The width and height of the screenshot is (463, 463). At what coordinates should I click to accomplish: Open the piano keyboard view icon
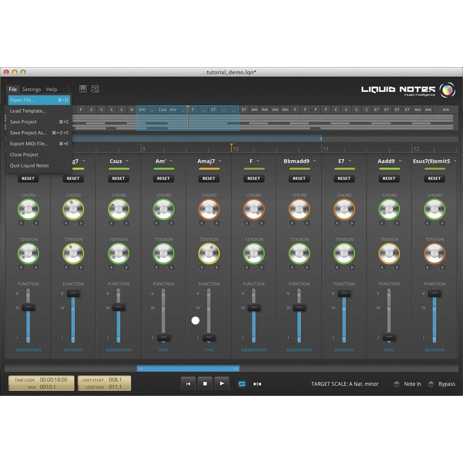pyautogui.click(x=83, y=89)
